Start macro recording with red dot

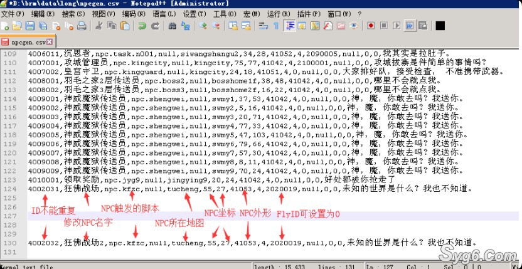[x=371, y=26]
